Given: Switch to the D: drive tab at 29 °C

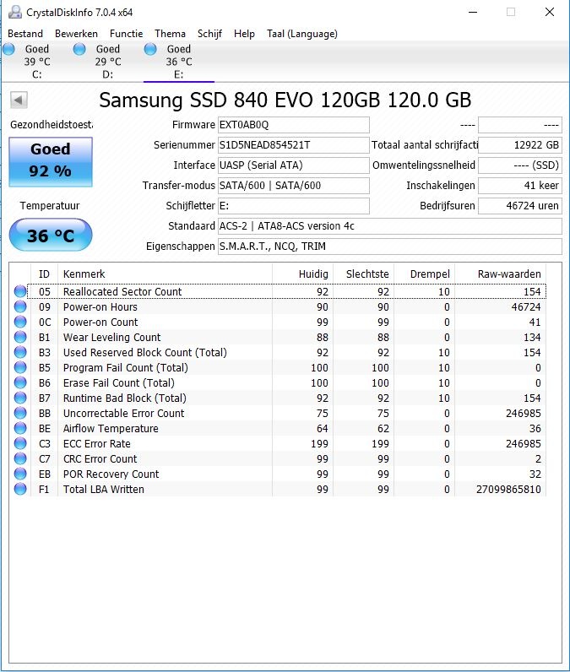Looking at the screenshot, I should [x=108, y=62].
